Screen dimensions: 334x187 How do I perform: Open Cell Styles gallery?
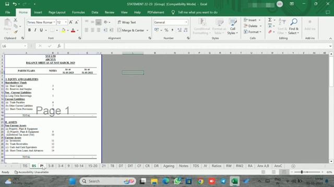(232, 26)
